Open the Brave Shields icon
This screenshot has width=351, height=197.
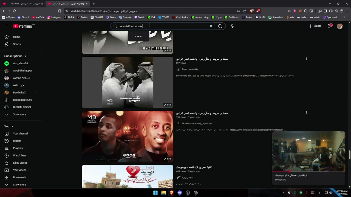(x=251, y=11)
